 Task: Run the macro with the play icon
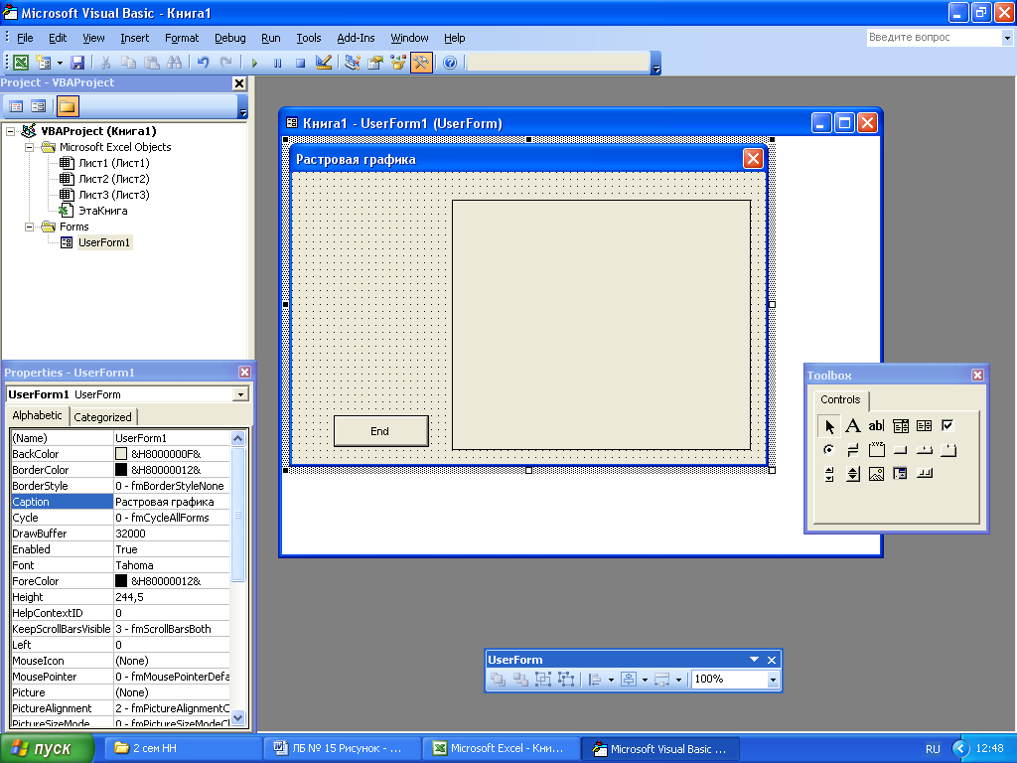click(x=254, y=63)
